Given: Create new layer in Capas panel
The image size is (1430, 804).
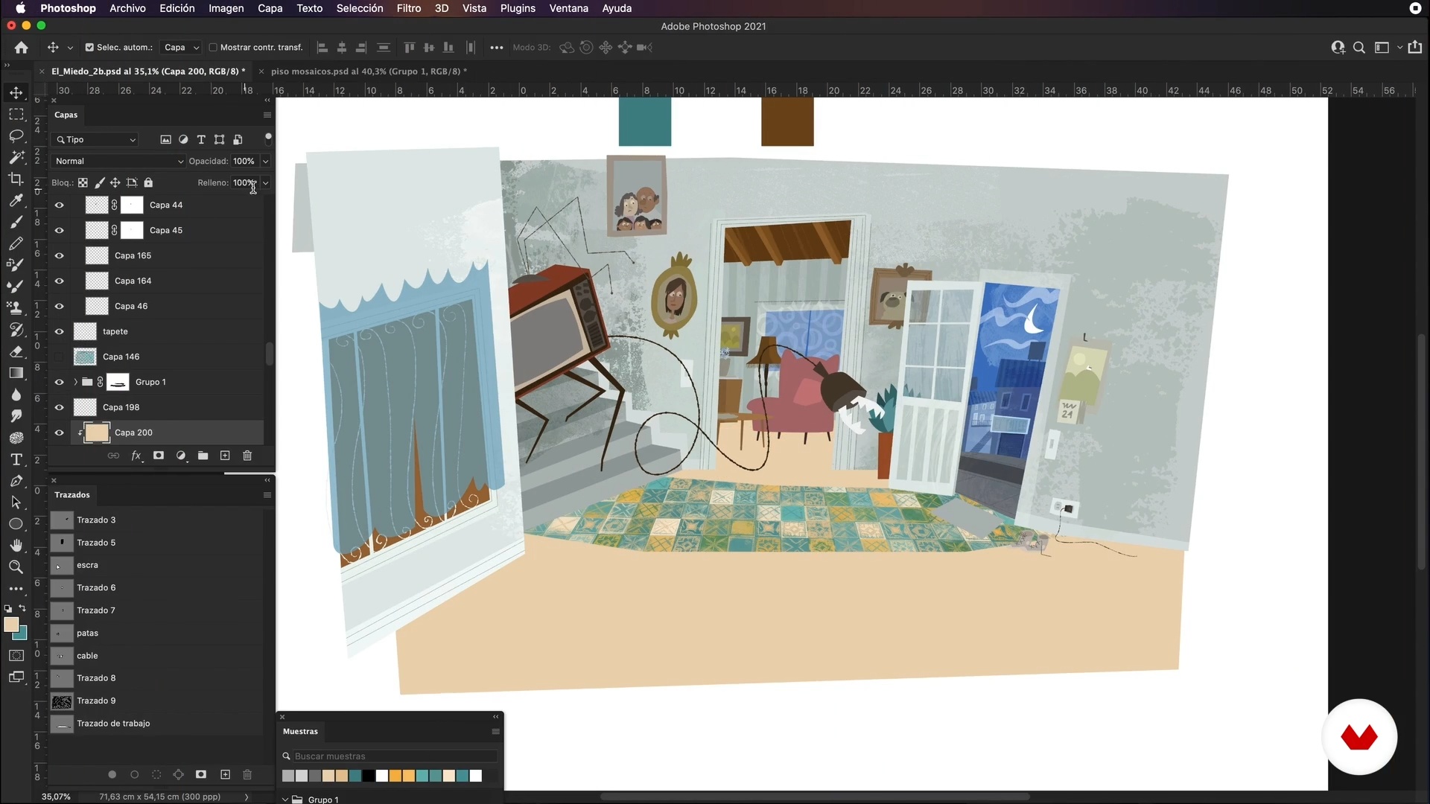Looking at the screenshot, I should point(225,456).
